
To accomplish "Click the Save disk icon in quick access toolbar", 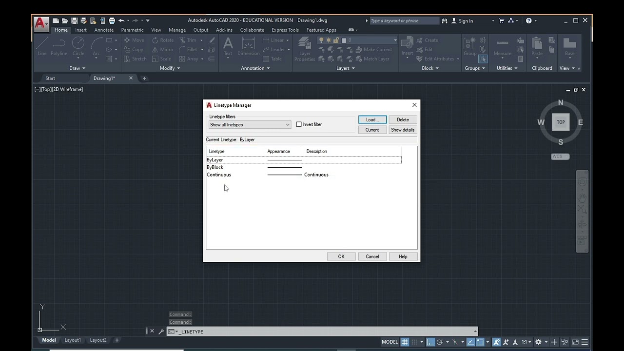I will (74, 20).
